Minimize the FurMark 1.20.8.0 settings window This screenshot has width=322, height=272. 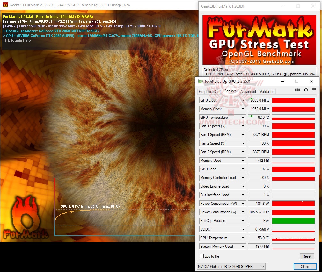(x=284, y=6)
